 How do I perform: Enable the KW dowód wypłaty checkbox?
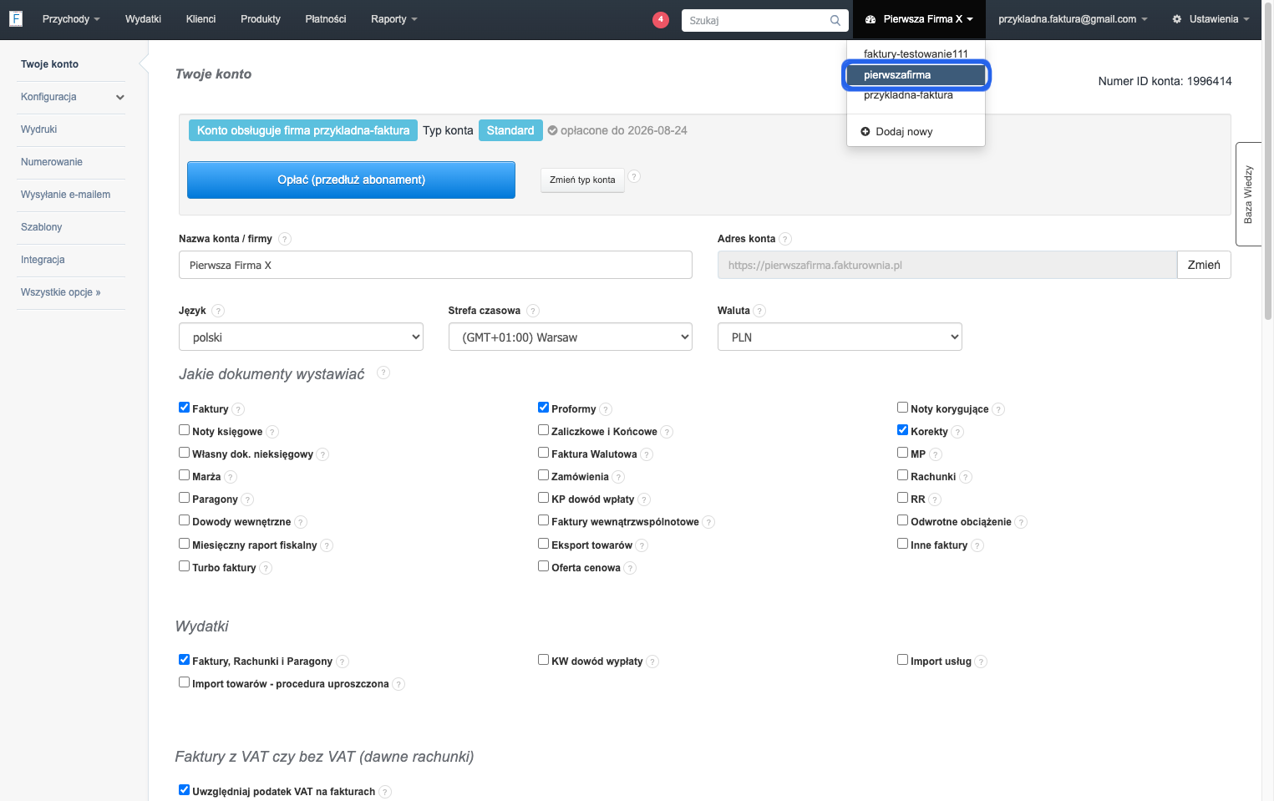543,660
